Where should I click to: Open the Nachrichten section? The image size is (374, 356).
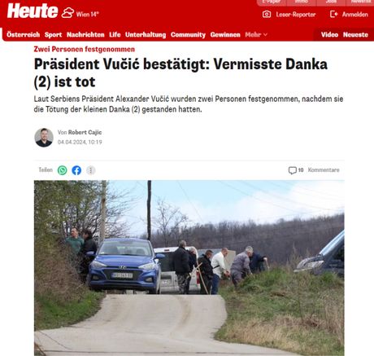[85, 35]
